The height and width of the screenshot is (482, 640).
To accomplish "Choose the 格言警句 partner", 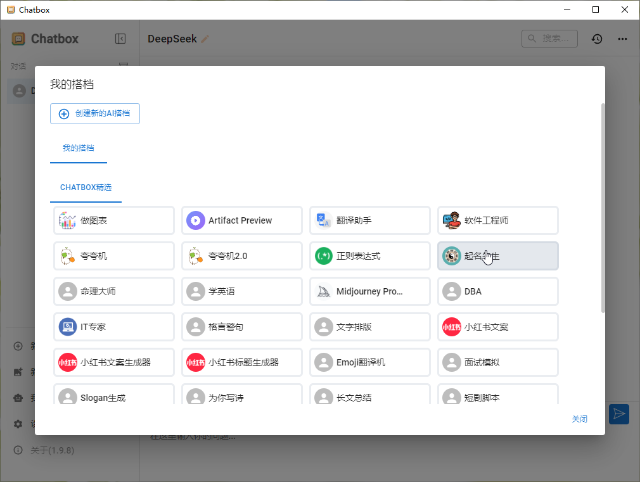I will coord(242,327).
